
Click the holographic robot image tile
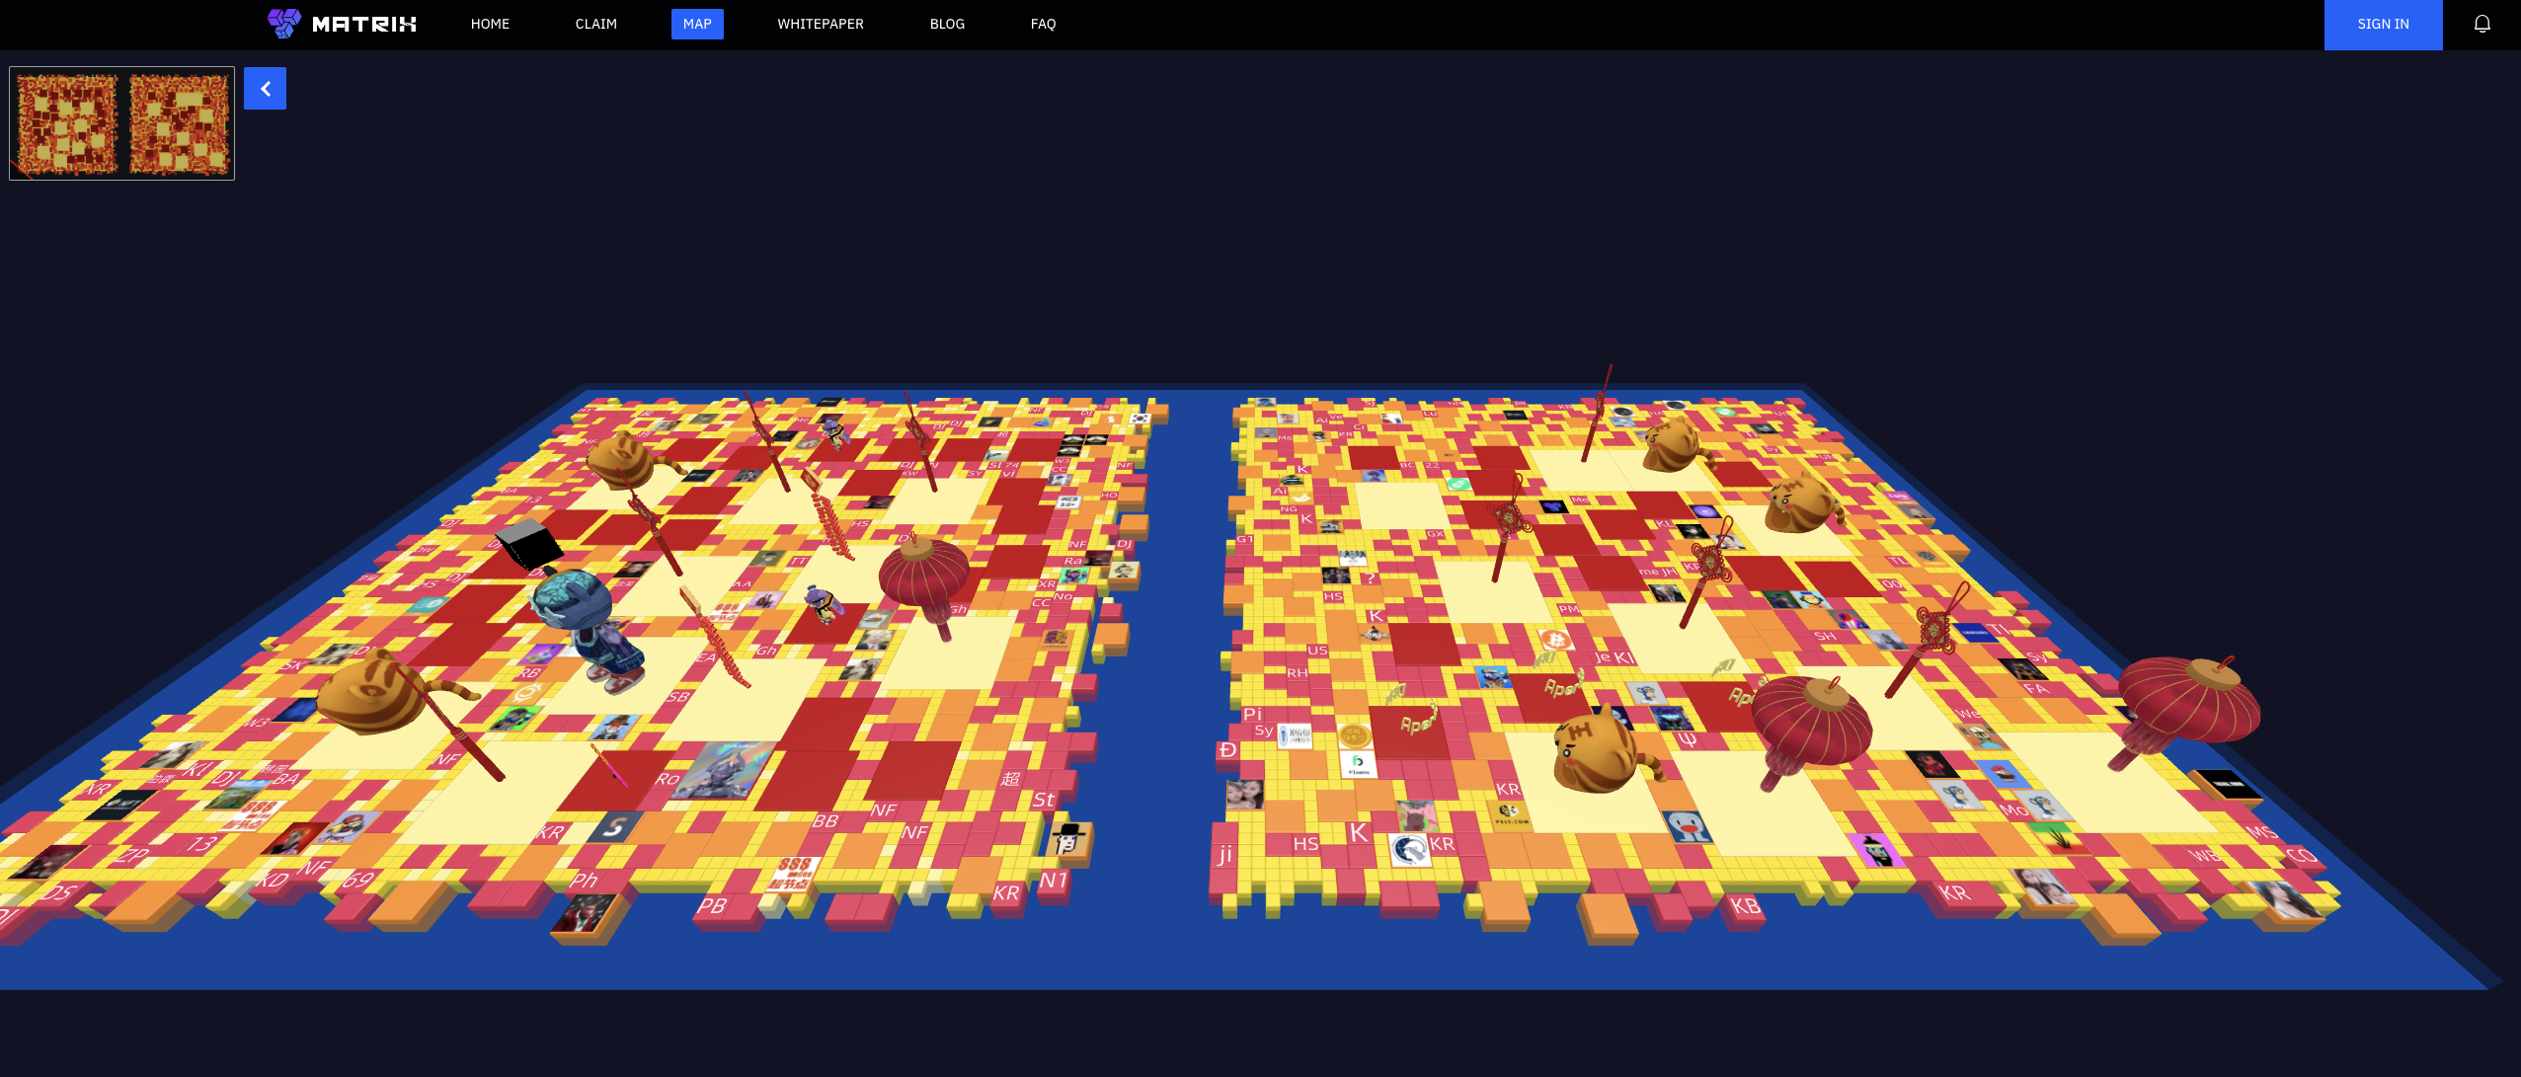click(x=723, y=771)
